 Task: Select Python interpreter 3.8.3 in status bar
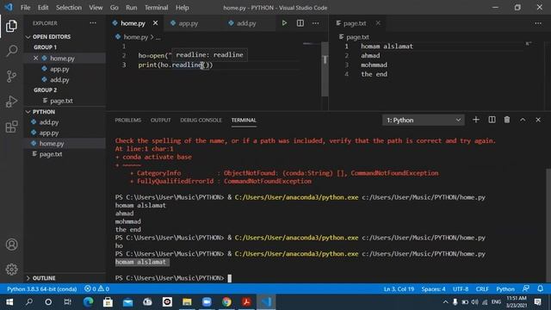[x=42, y=289]
